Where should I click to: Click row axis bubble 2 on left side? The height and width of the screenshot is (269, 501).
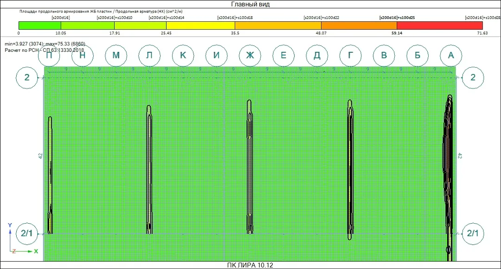[27, 77]
